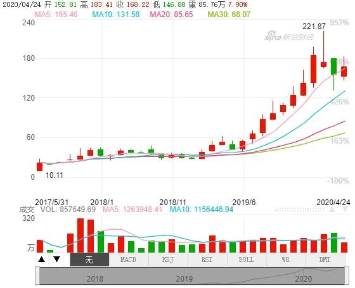Click the 426% percentage axis label
Image resolution: width=355 pixels, height=288 pixels.
[x=339, y=102]
